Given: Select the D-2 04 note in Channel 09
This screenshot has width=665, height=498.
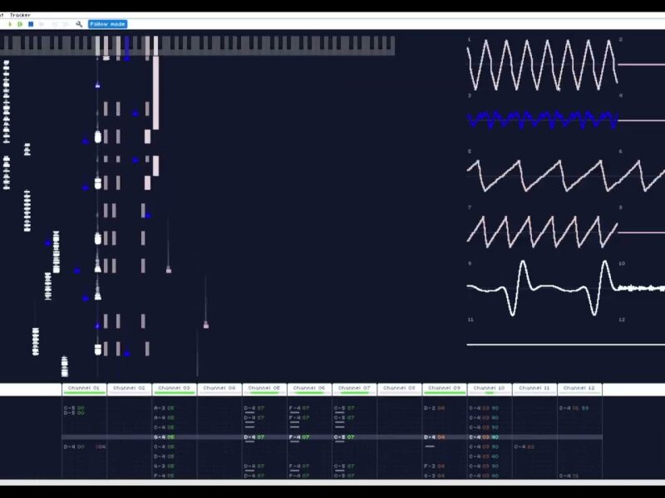Looking at the screenshot, I should click(x=434, y=408).
